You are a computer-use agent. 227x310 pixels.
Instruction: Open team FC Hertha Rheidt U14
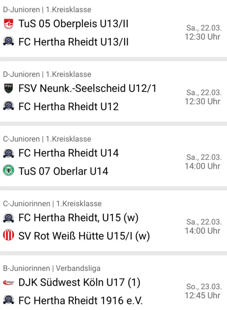68,153
